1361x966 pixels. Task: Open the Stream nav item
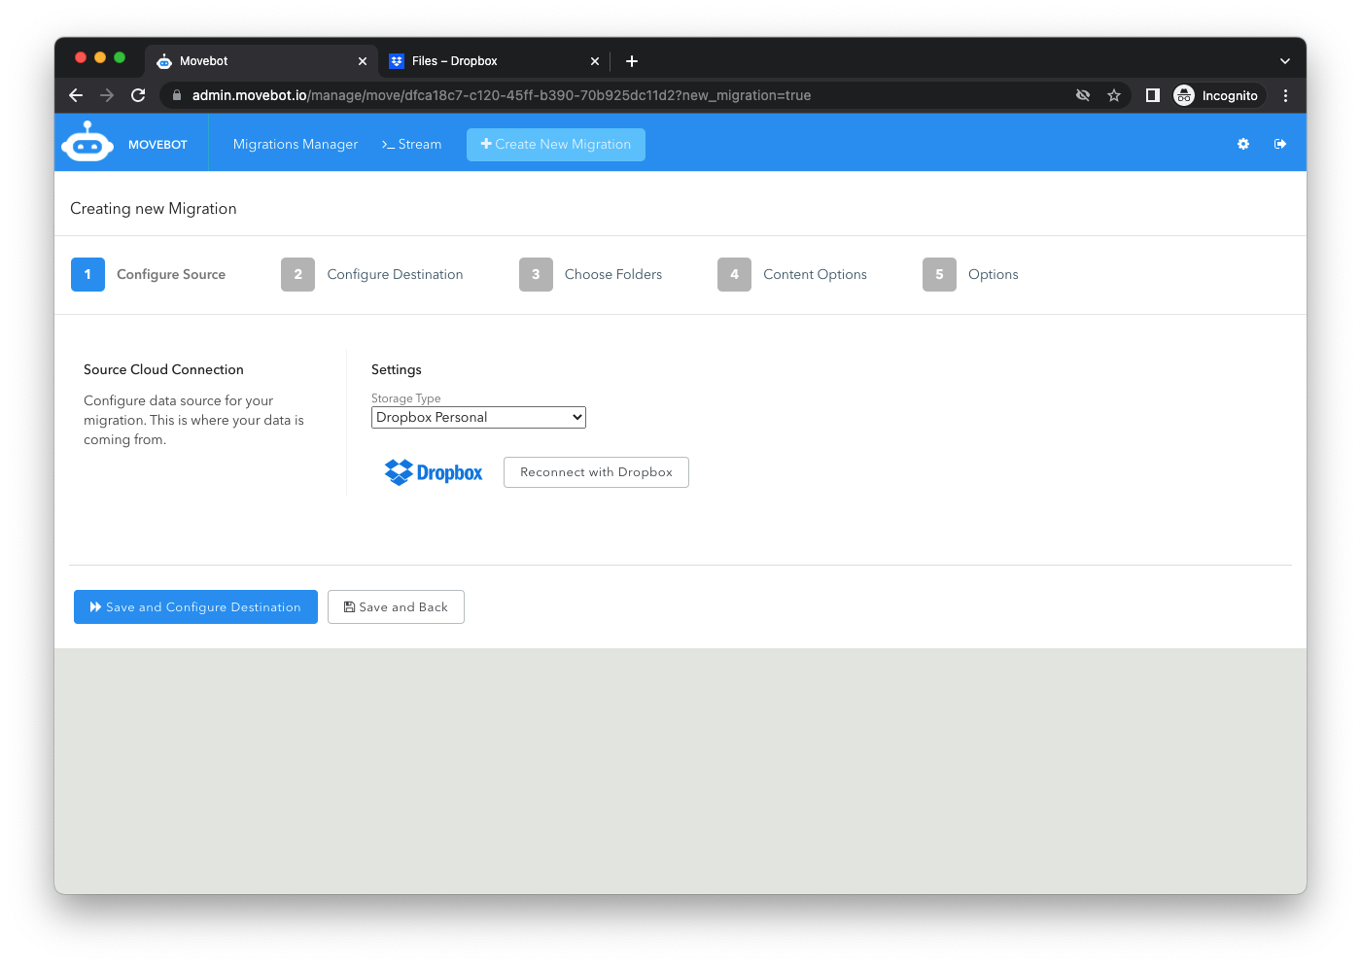click(412, 144)
